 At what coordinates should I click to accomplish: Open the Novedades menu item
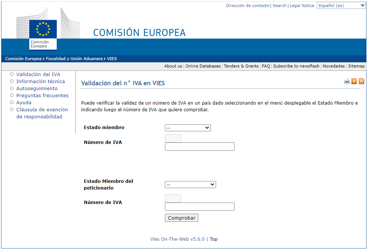334,66
